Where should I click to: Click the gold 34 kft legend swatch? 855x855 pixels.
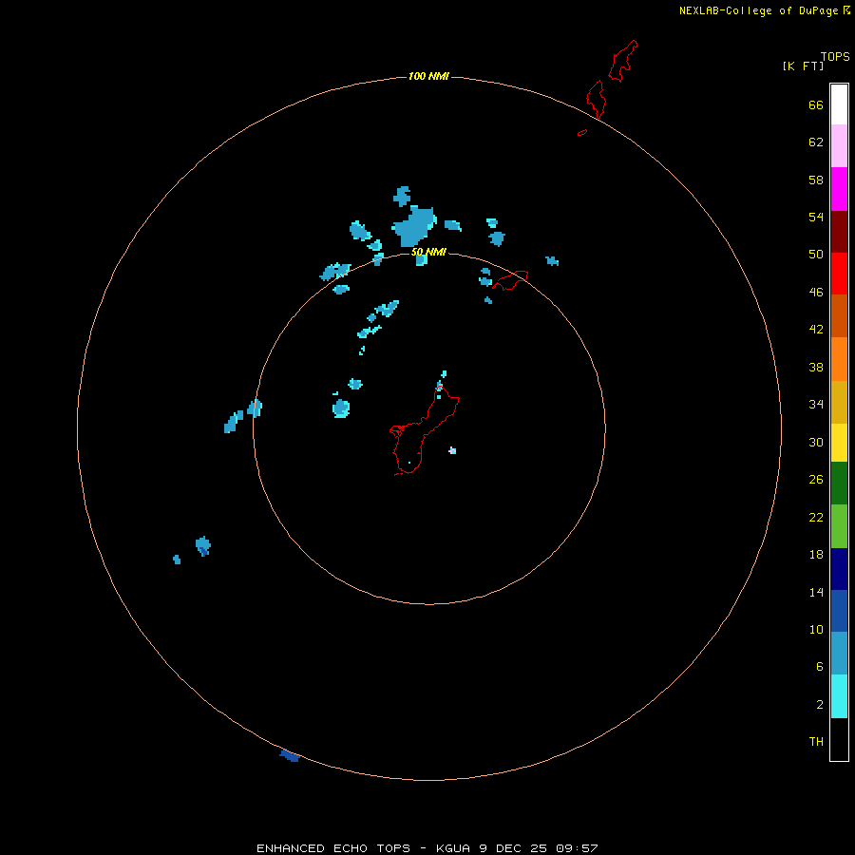coord(839,402)
